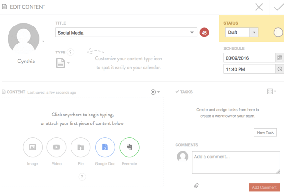The image size is (284, 194).
Task: Open the clock time picker icon
Action: tap(280, 69)
